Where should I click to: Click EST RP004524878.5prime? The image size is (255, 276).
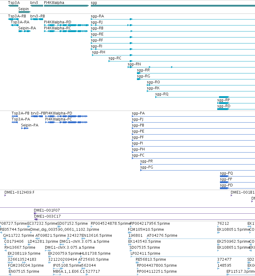click(x=111, y=223)
